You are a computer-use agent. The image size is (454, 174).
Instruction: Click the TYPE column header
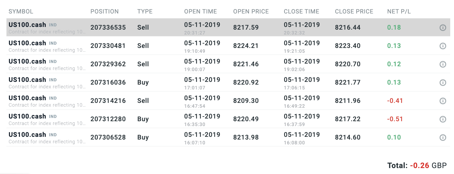[145, 12]
